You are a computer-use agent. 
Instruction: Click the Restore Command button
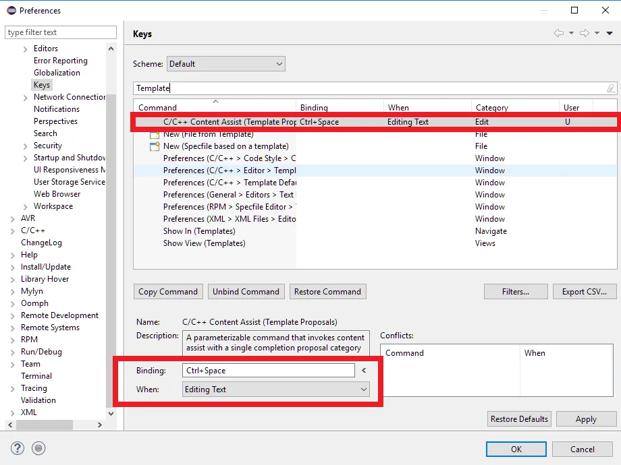[x=327, y=292]
